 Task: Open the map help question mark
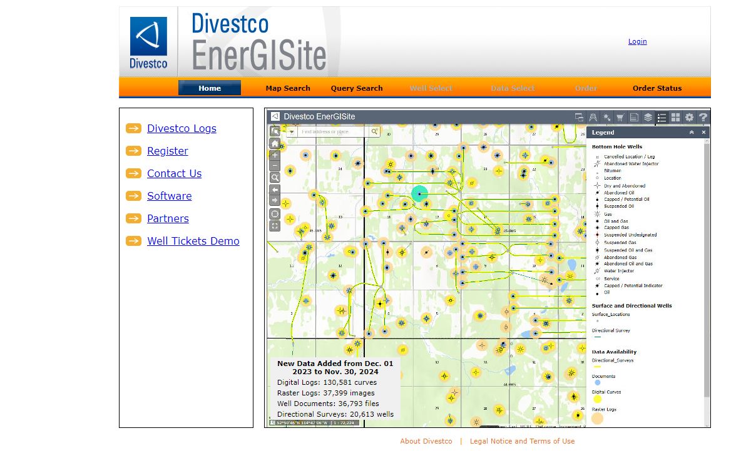pos(703,117)
